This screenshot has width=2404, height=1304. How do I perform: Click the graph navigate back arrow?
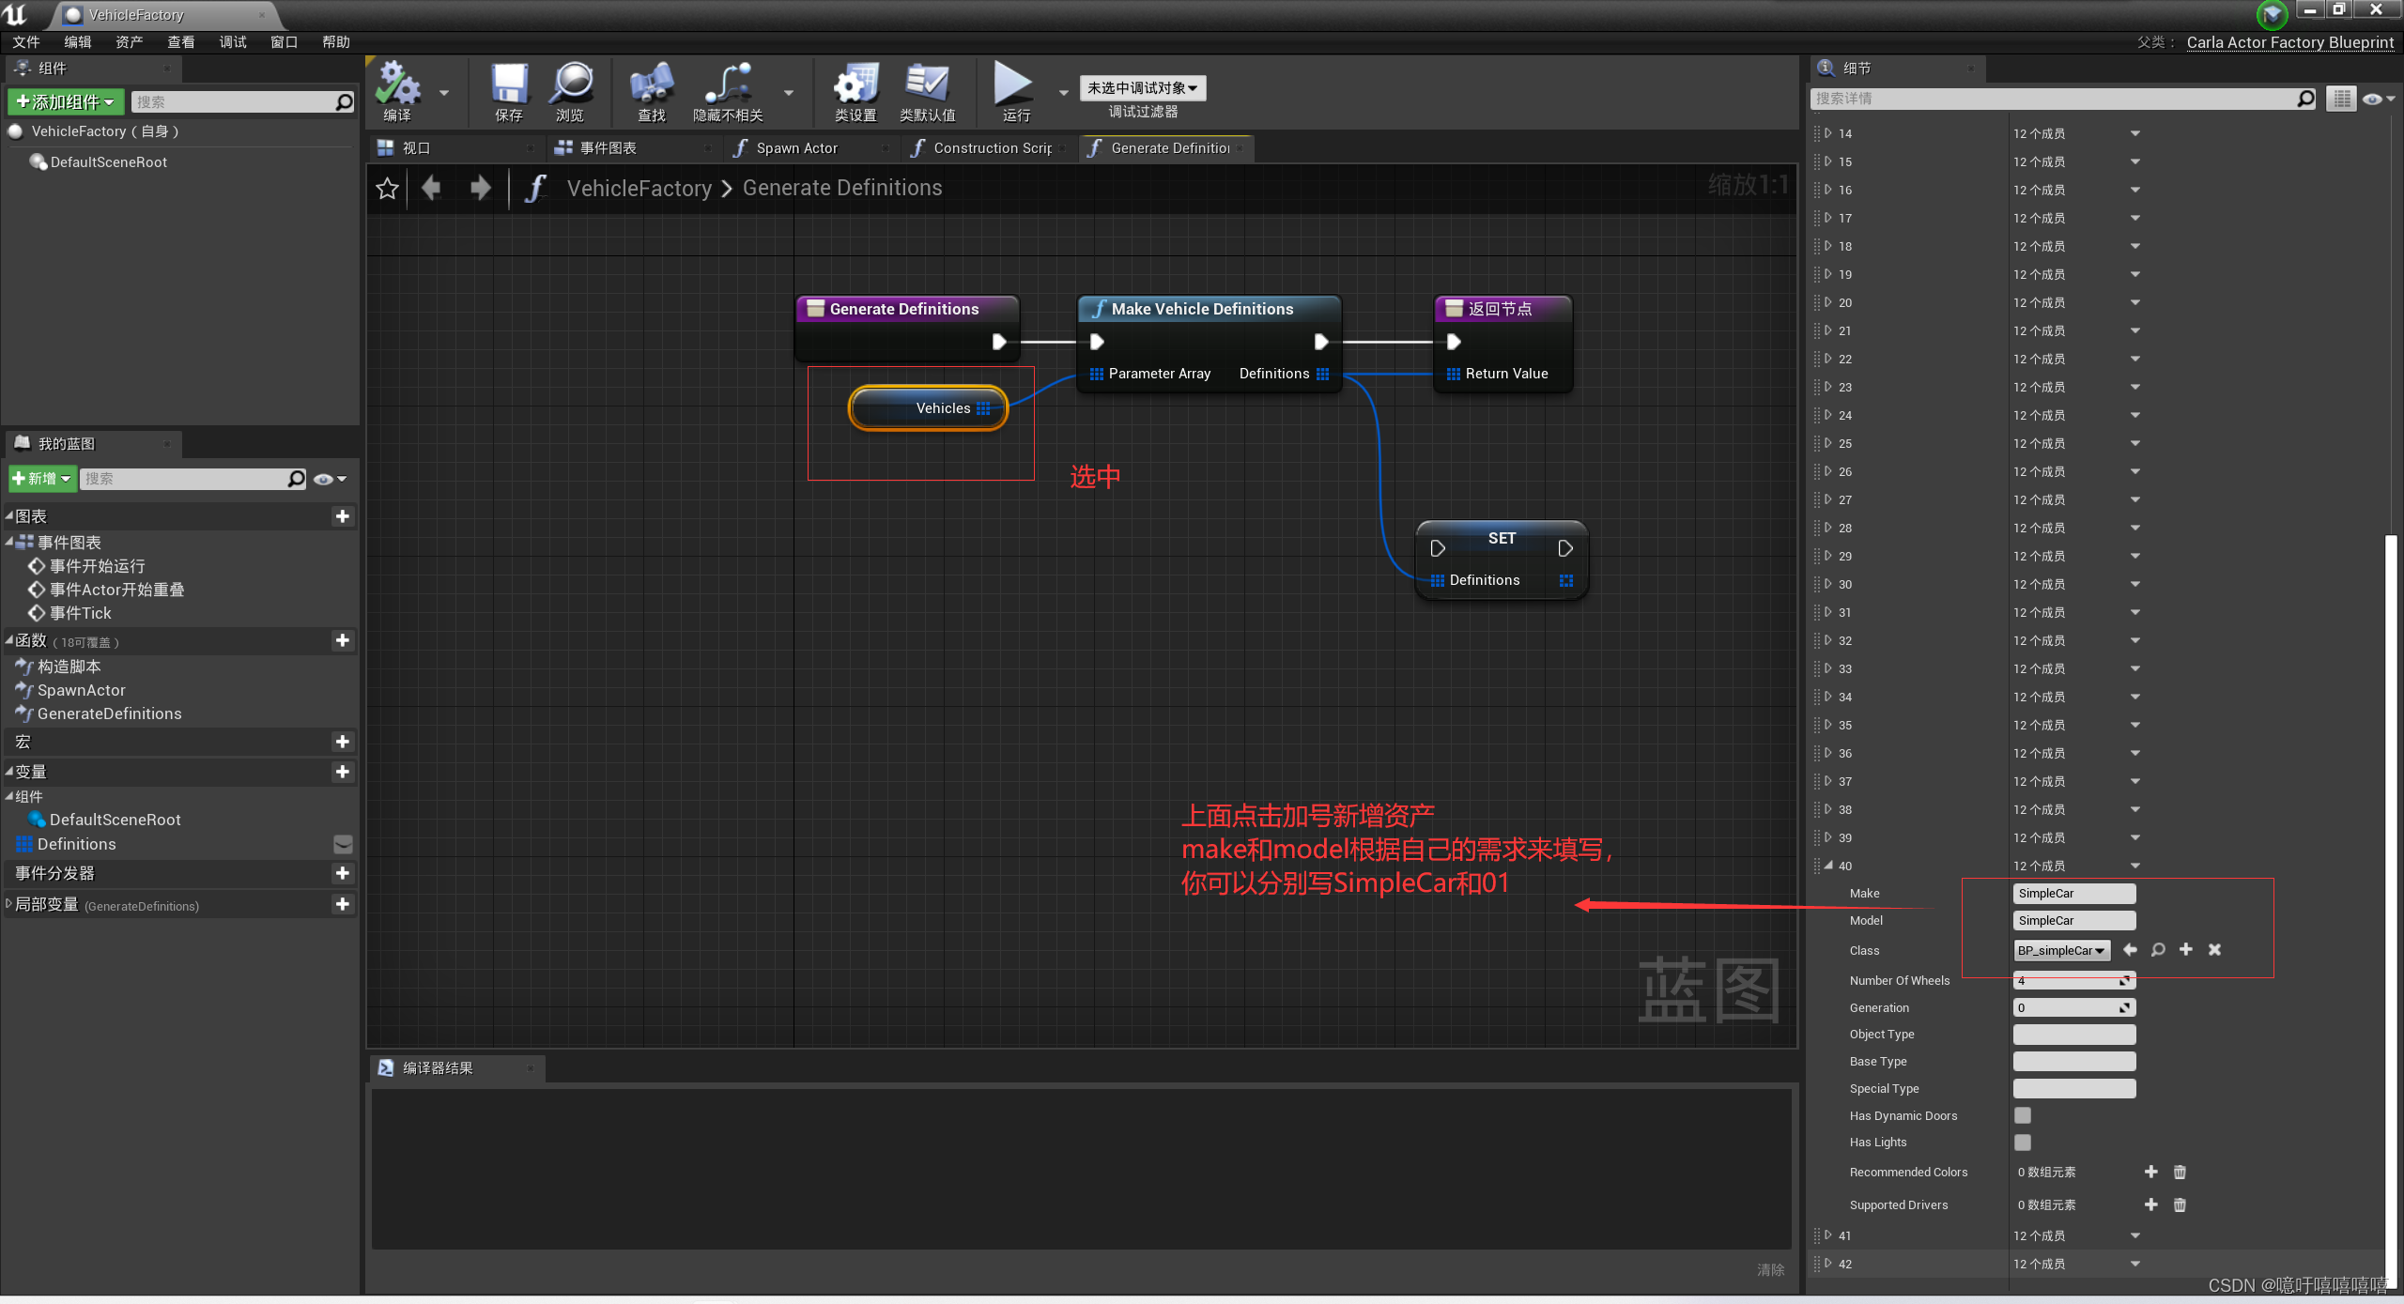pos(431,188)
